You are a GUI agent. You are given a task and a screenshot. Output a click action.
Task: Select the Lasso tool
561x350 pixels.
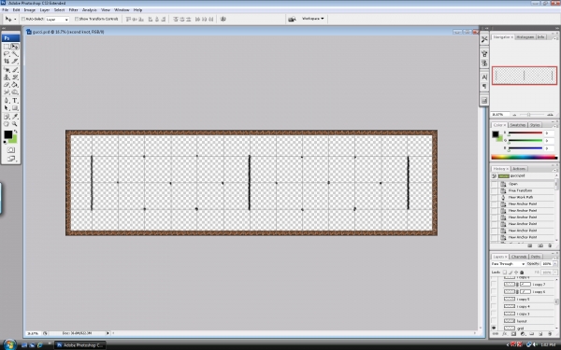pos(7,54)
